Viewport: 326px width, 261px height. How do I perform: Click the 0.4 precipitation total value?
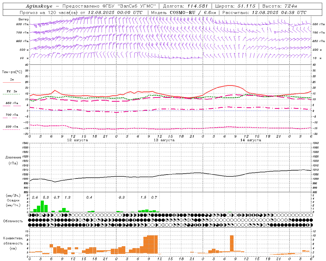pyautogui.click(x=89, y=198)
